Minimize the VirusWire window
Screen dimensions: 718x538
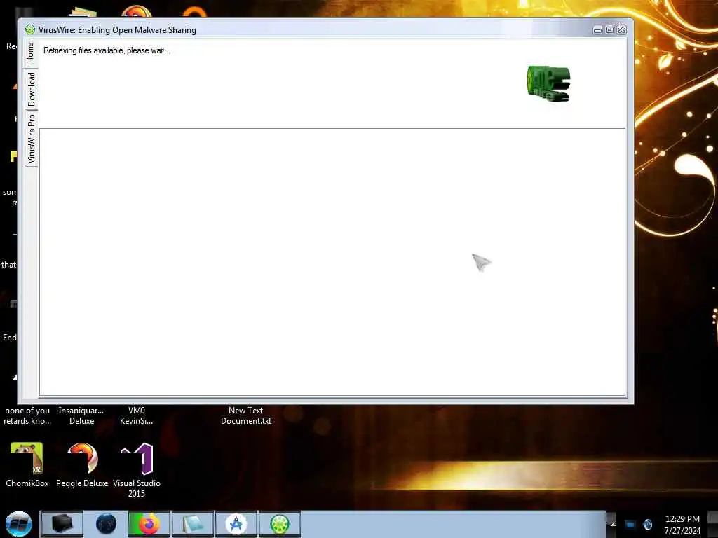click(597, 29)
